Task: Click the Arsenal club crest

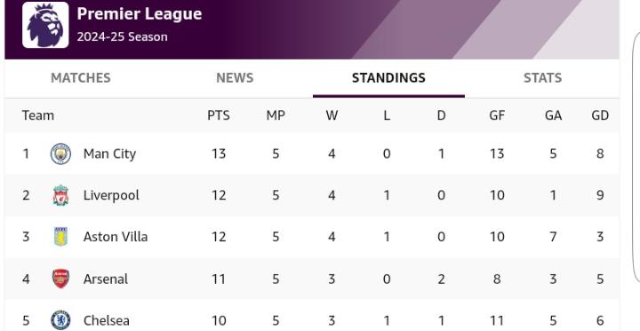Action: (60, 279)
